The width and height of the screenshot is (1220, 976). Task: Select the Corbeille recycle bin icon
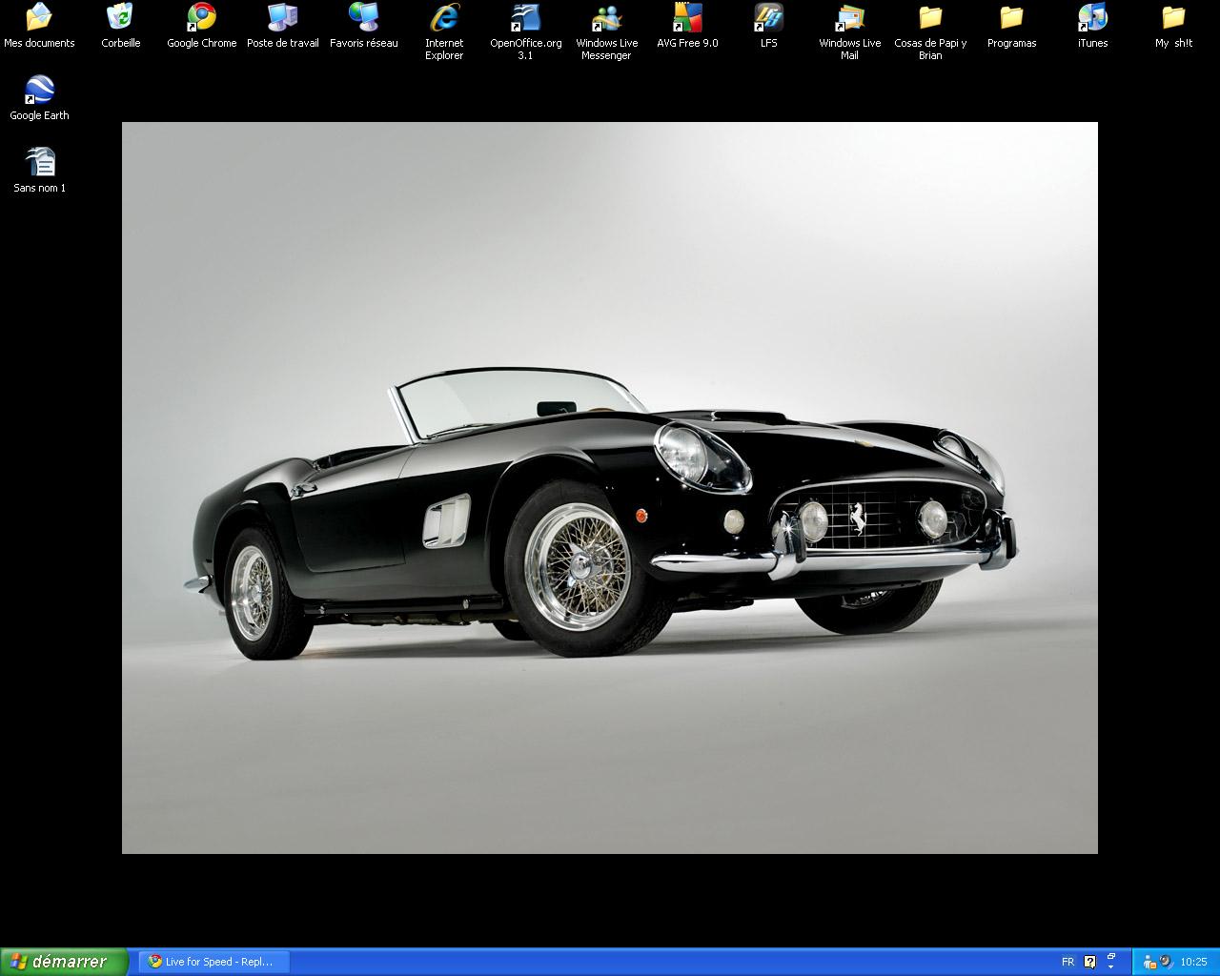pos(120,26)
